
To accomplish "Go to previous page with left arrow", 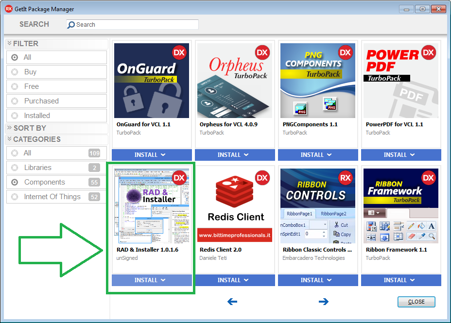I will click(232, 302).
